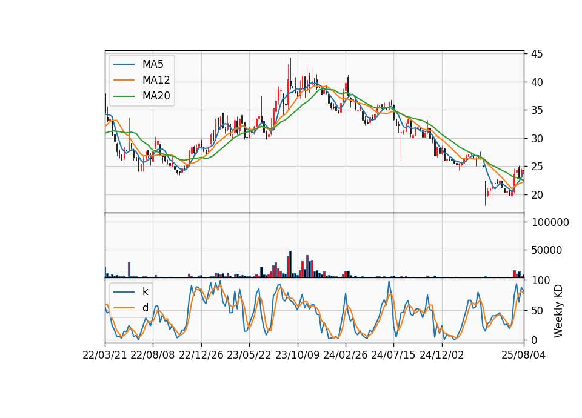
Task: Click the d legend label
Action: 145,308
